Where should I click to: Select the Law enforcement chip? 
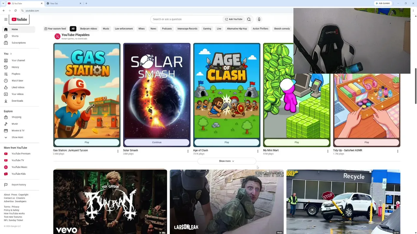click(124, 29)
